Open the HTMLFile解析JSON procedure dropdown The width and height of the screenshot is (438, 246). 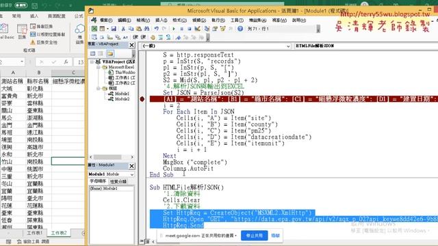tap(366, 46)
